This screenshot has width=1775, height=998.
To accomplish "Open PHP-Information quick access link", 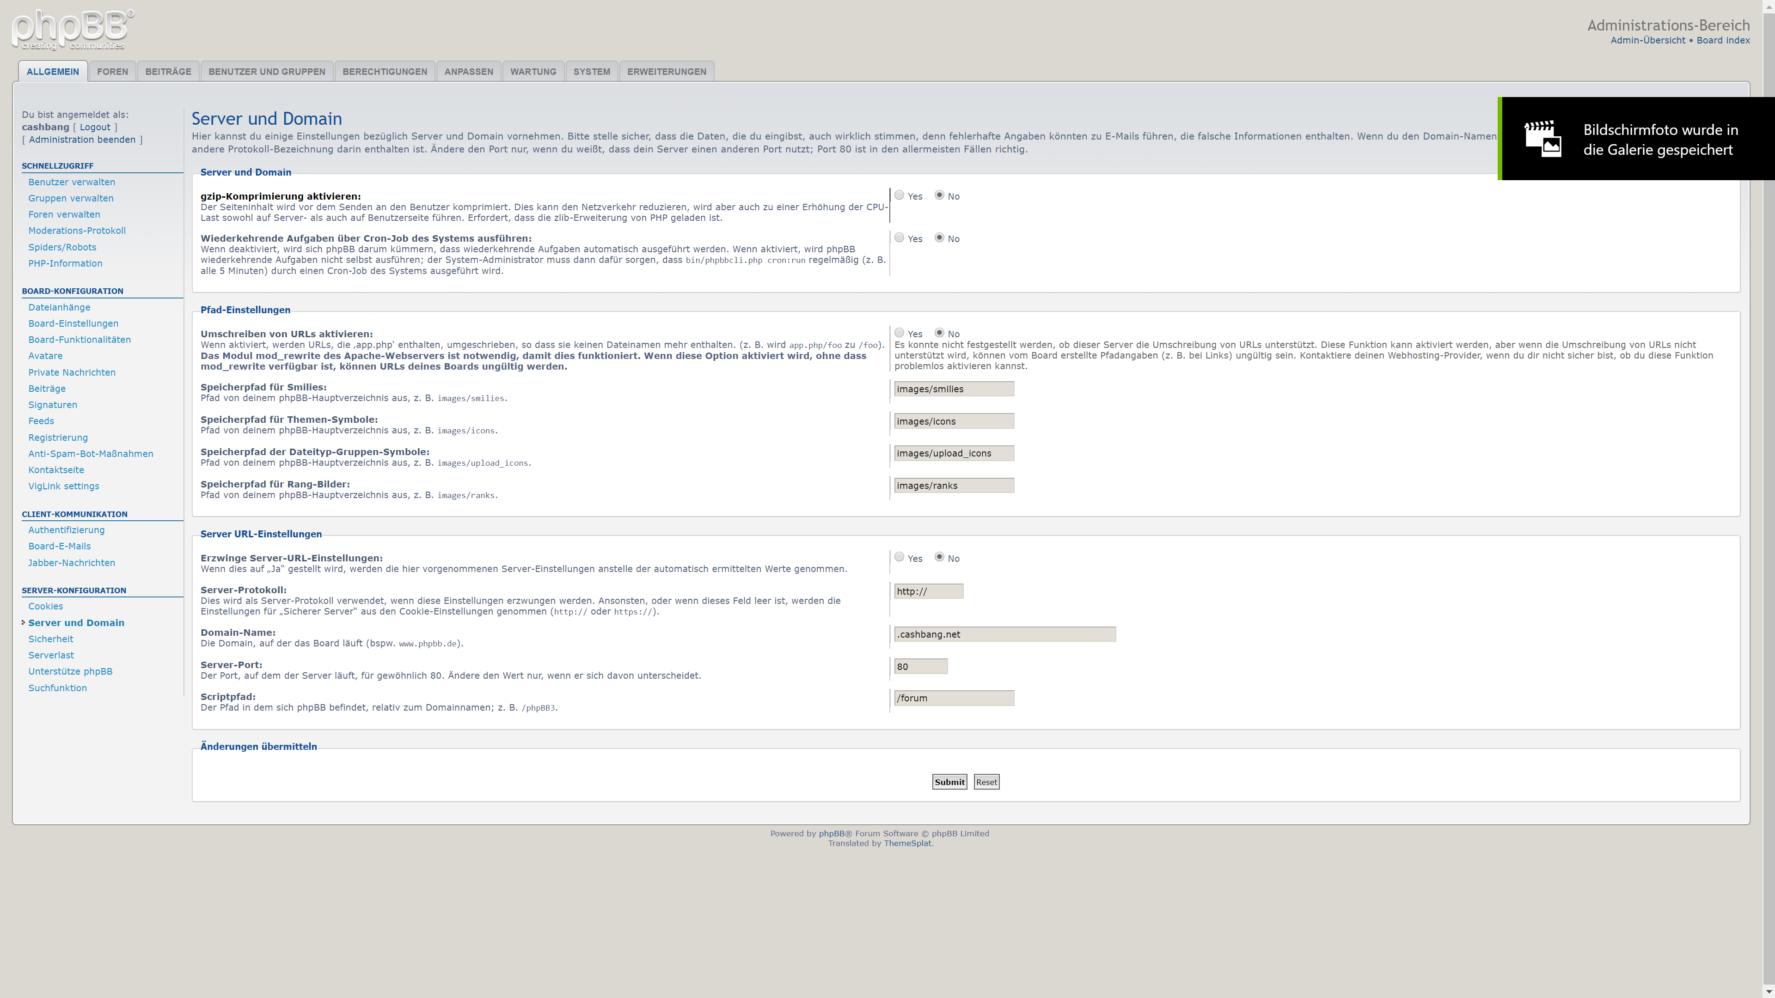I will (x=66, y=263).
